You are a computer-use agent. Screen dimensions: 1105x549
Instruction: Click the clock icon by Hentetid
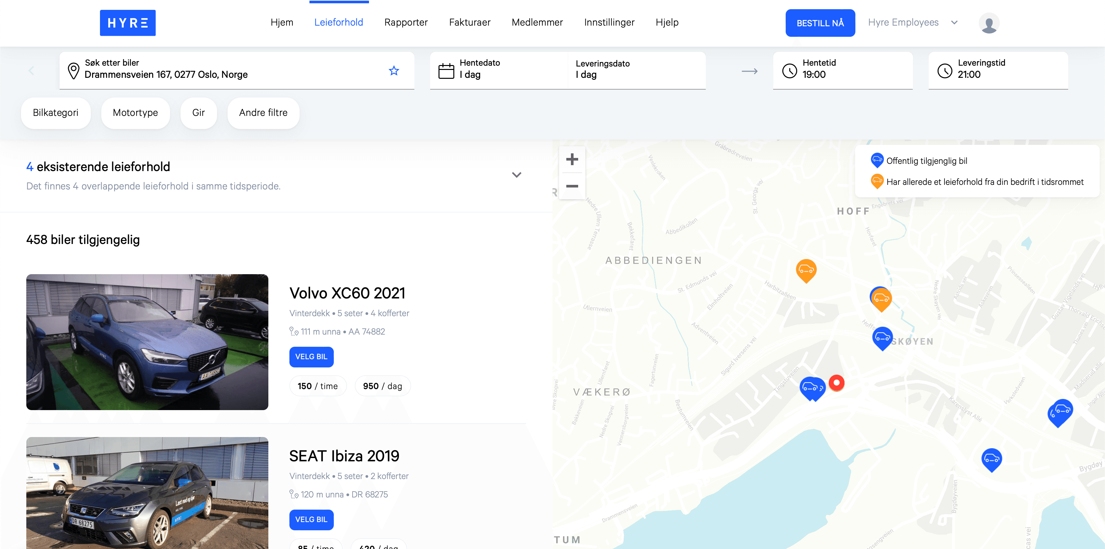click(789, 71)
